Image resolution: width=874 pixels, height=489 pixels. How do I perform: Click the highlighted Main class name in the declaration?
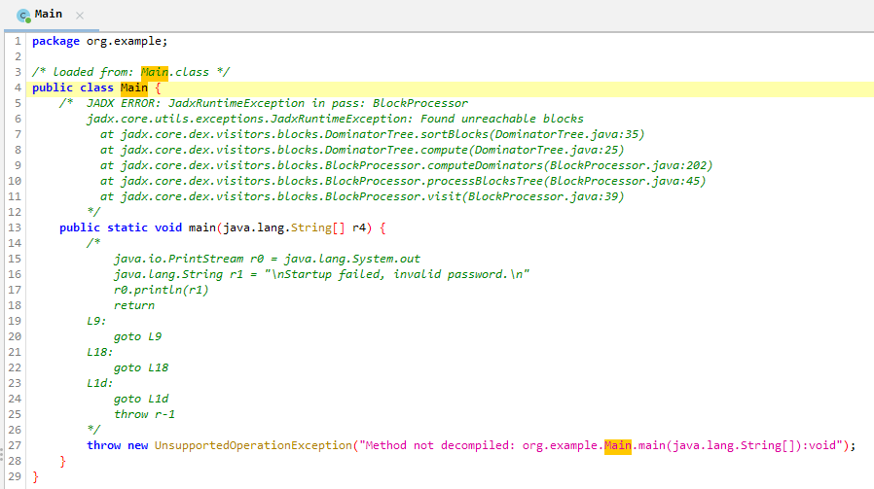click(x=134, y=88)
